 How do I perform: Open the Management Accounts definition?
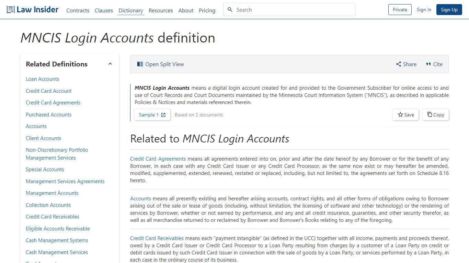click(x=52, y=193)
